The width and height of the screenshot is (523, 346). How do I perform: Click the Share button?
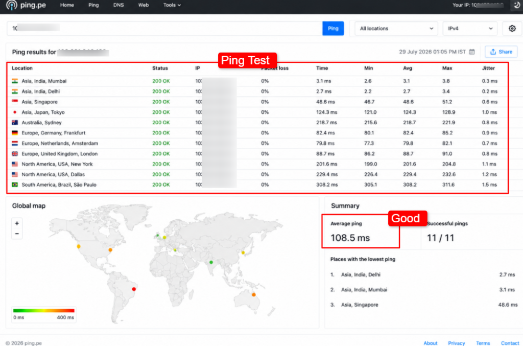[501, 52]
